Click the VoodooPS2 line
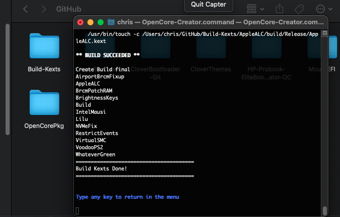This screenshot has width=340, height=217. click(89, 147)
